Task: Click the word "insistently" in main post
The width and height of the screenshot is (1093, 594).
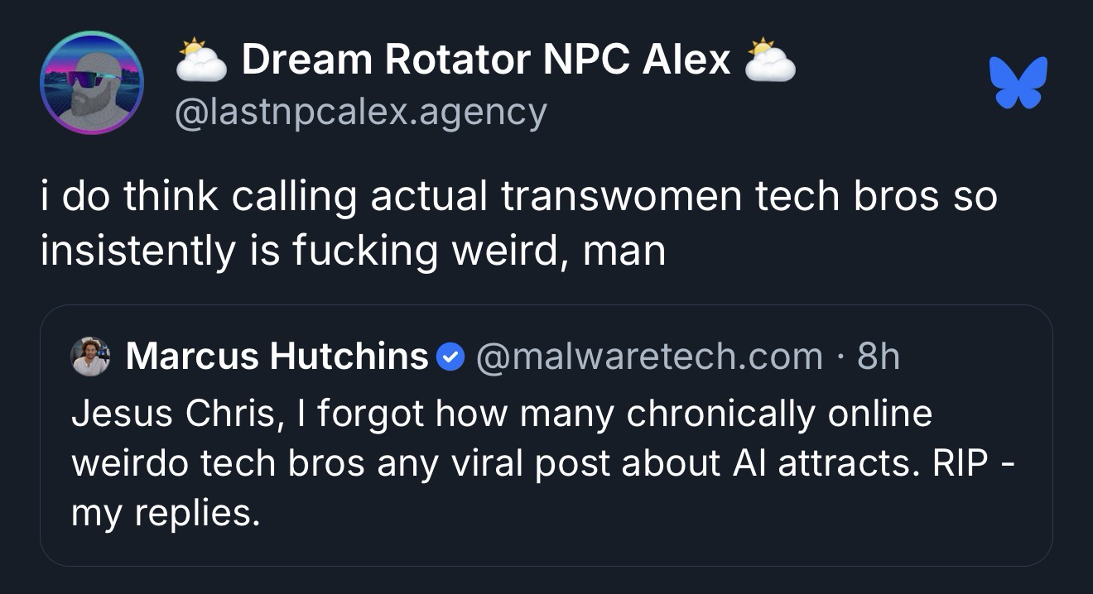Action: click(137, 250)
